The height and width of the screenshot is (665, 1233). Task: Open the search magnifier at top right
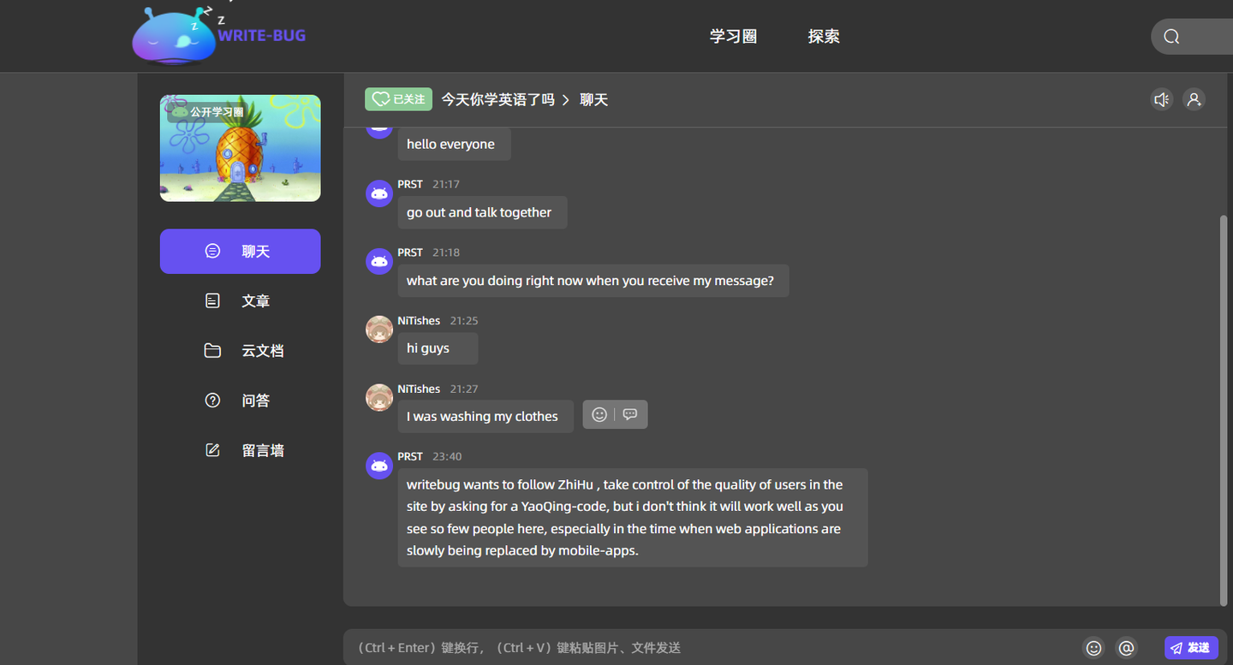coord(1170,36)
